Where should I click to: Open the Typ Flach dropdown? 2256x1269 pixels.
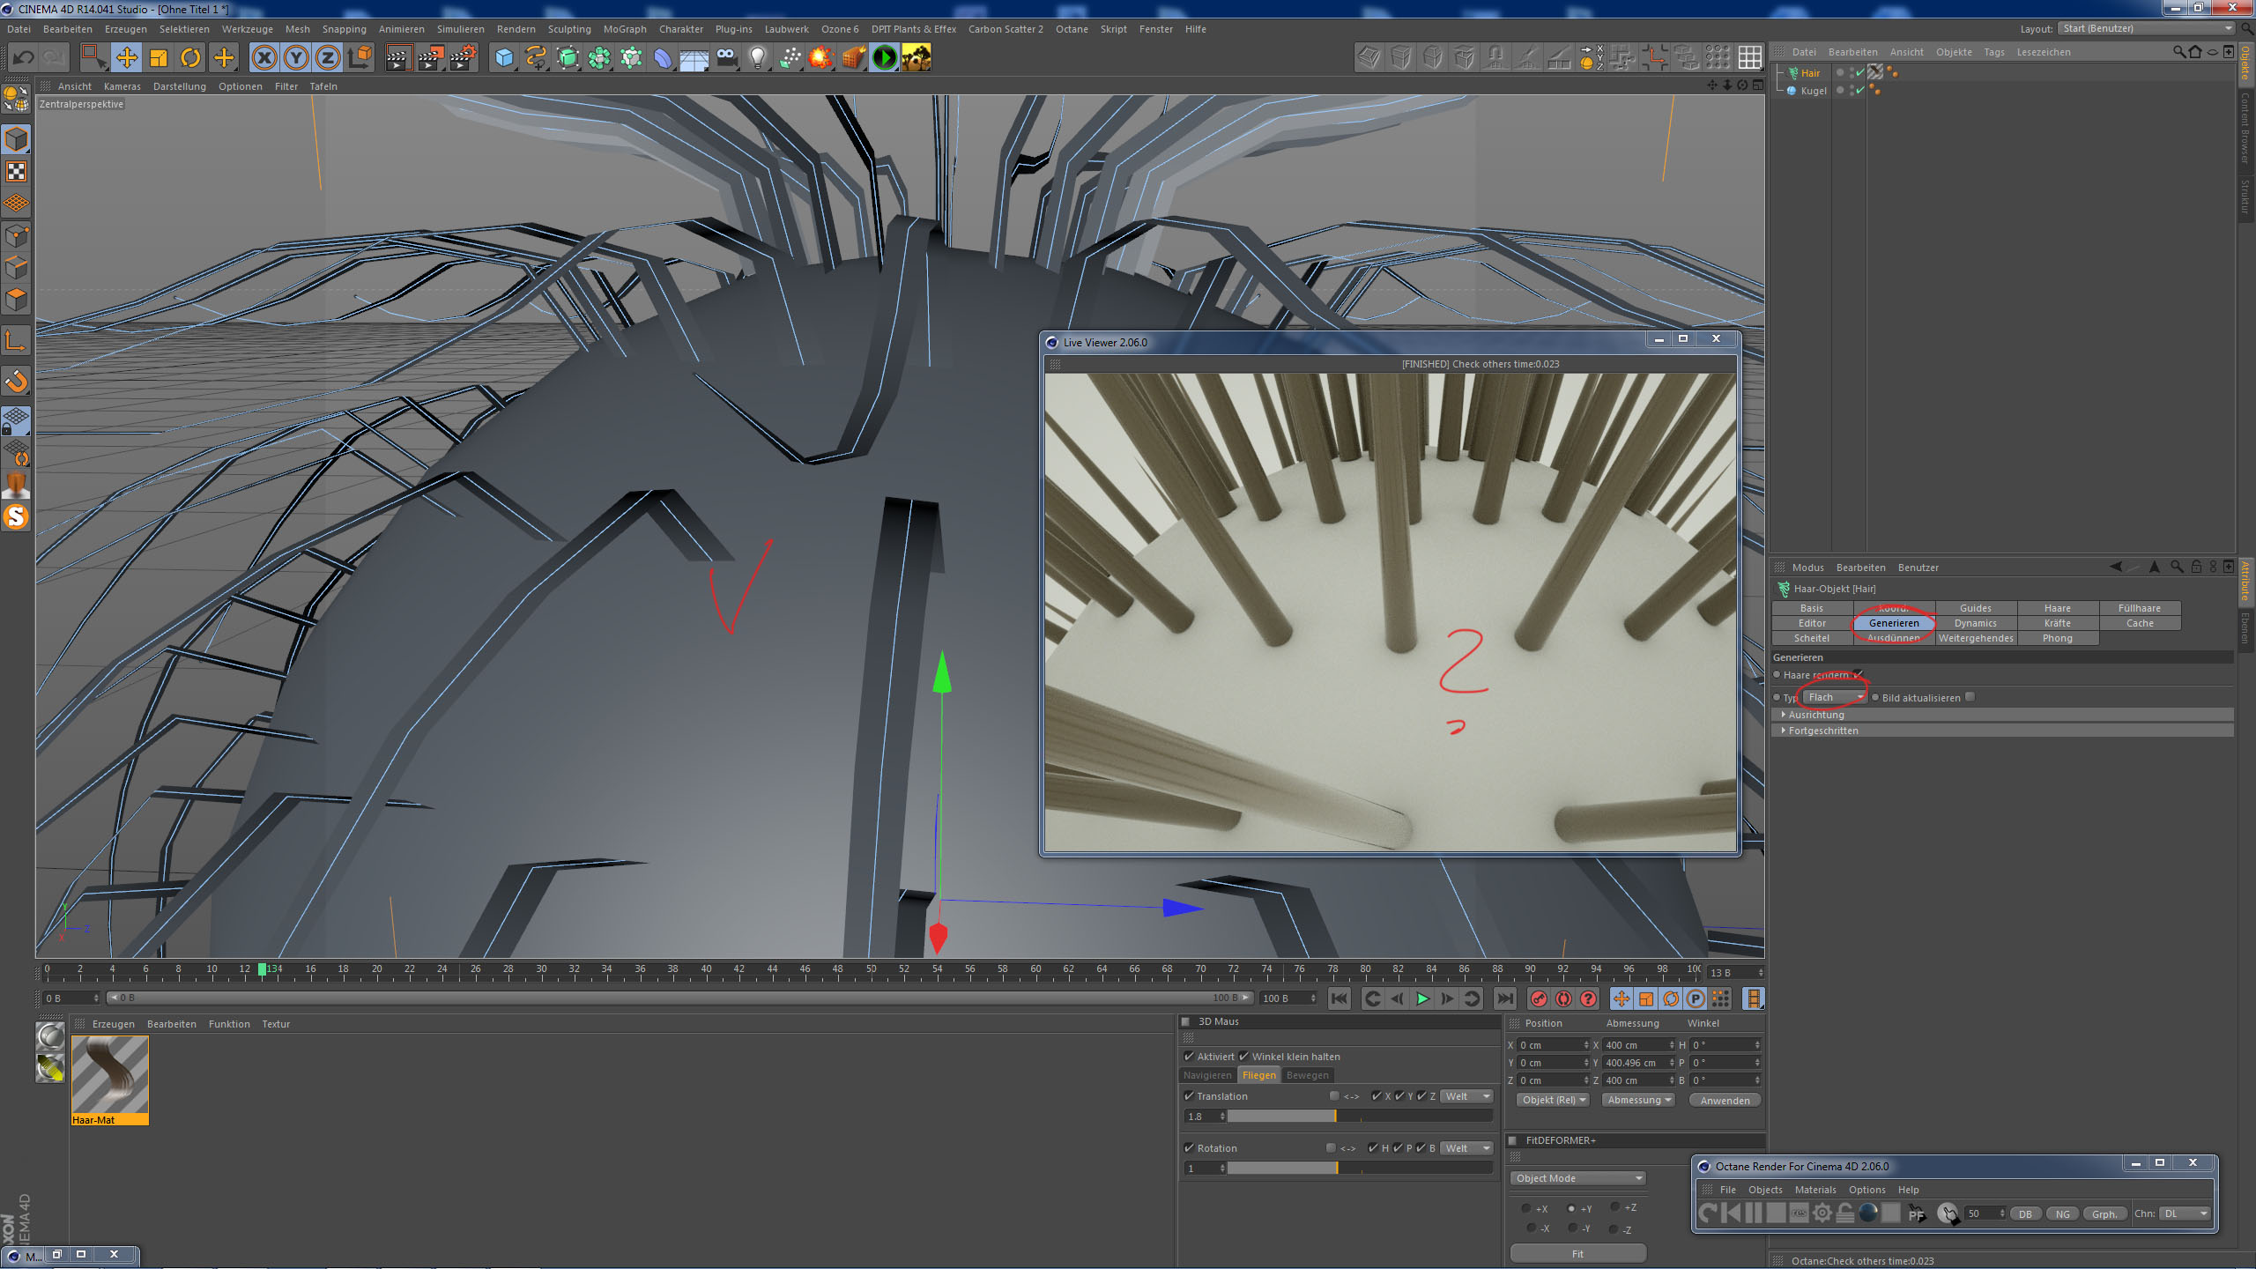pyautogui.click(x=1834, y=697)
